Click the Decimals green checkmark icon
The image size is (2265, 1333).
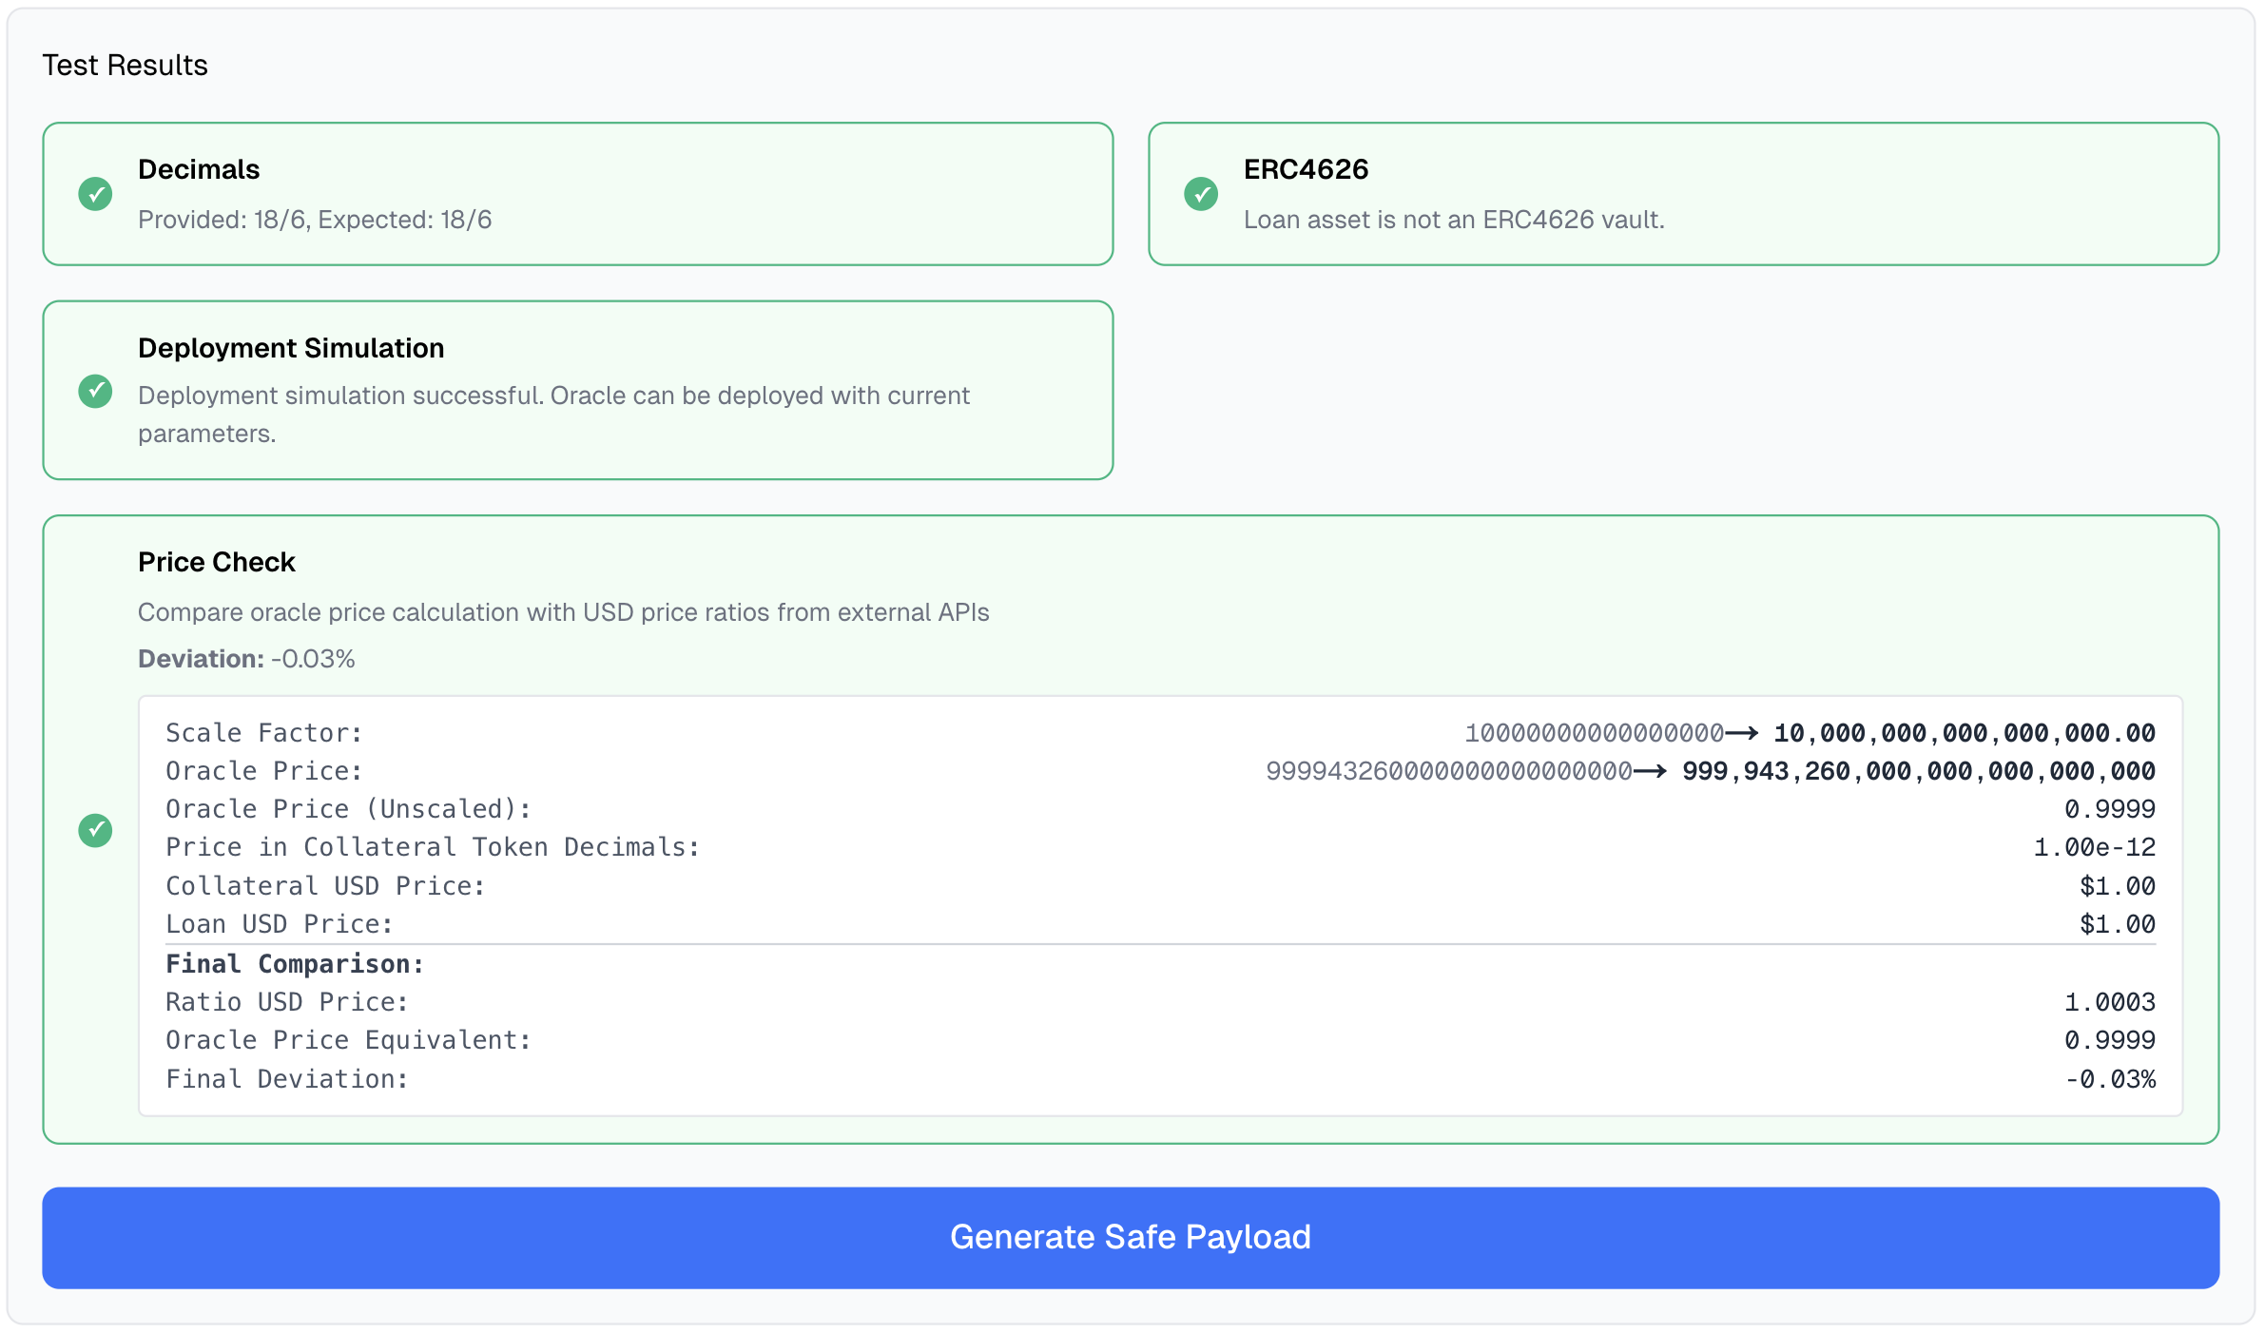click(95, 194)
